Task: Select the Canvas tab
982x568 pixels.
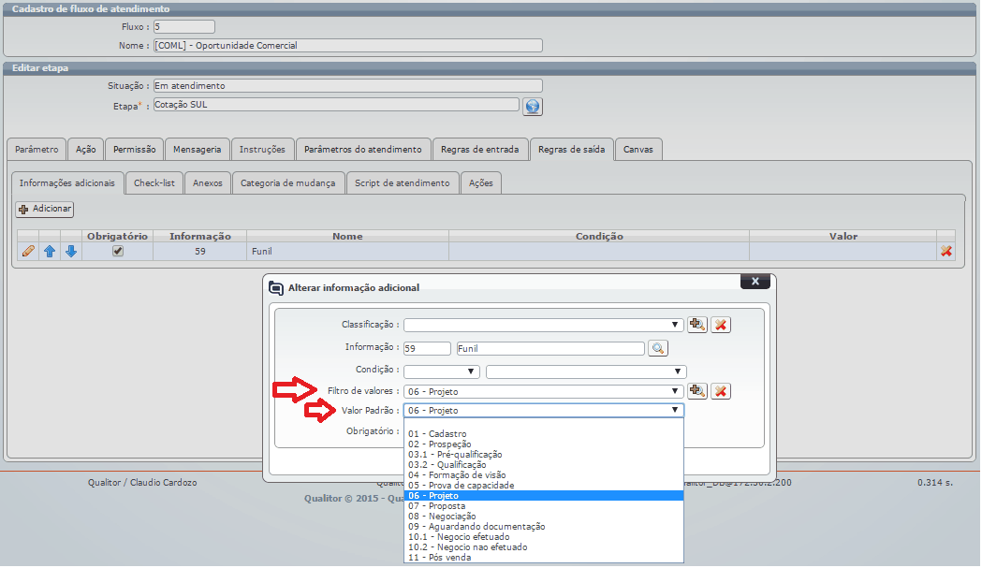Action: tap(638, 150)
